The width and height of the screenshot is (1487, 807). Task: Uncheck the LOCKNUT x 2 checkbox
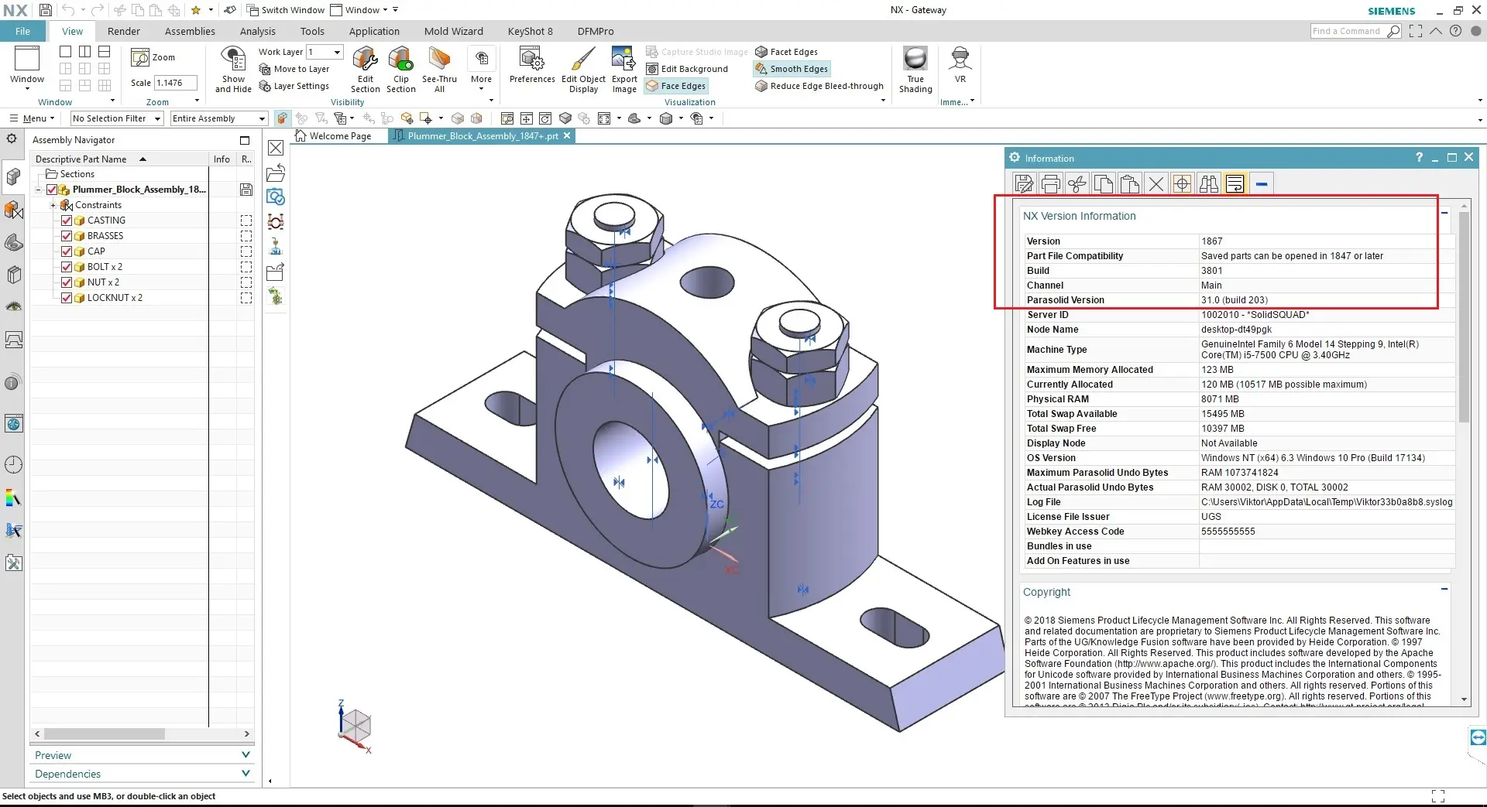point(67,298)
